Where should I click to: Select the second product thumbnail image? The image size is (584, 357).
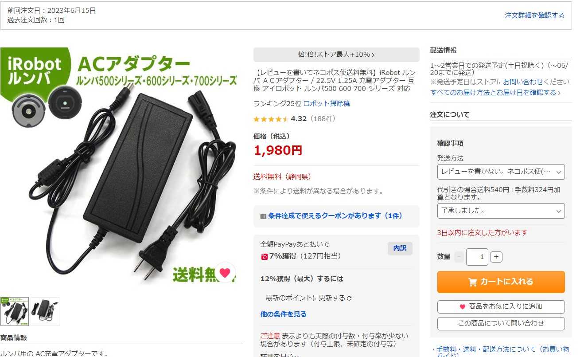[45, 311]
